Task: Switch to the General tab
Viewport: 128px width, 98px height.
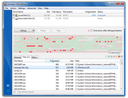Action: (x=17, y=57)
